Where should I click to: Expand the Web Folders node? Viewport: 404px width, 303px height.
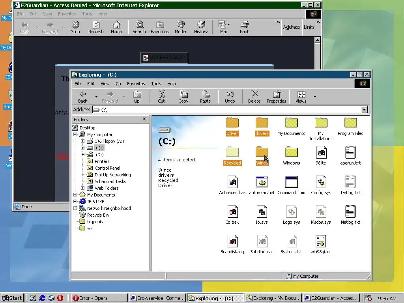coord(82,188)
